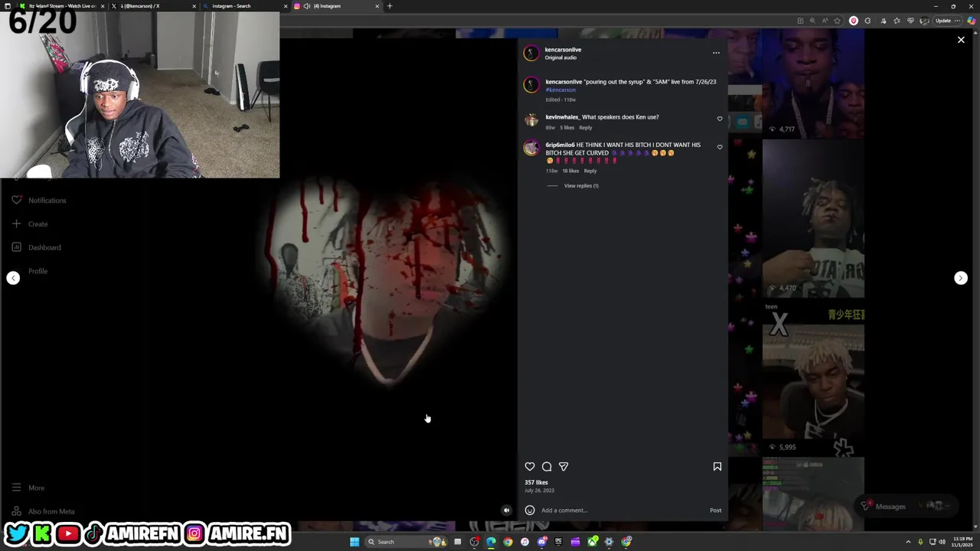Open a new browser tab
The width and height of the screenshot is (980, 551).
click(x=389, y=6)
